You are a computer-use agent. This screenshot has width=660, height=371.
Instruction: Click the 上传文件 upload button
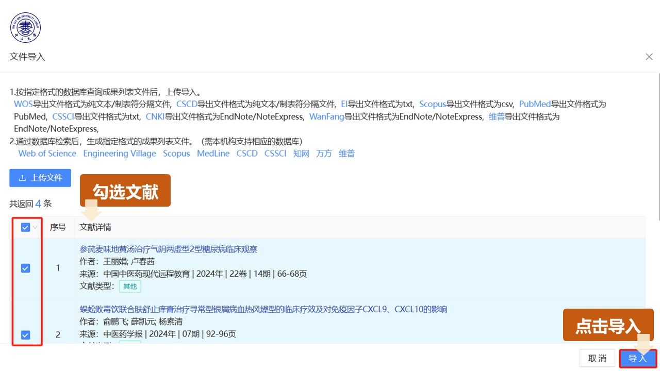click(x=40, y=178)
